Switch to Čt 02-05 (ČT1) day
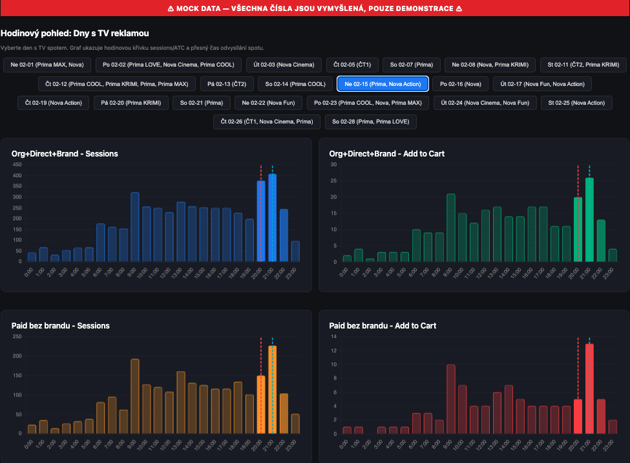 (352, 65)
